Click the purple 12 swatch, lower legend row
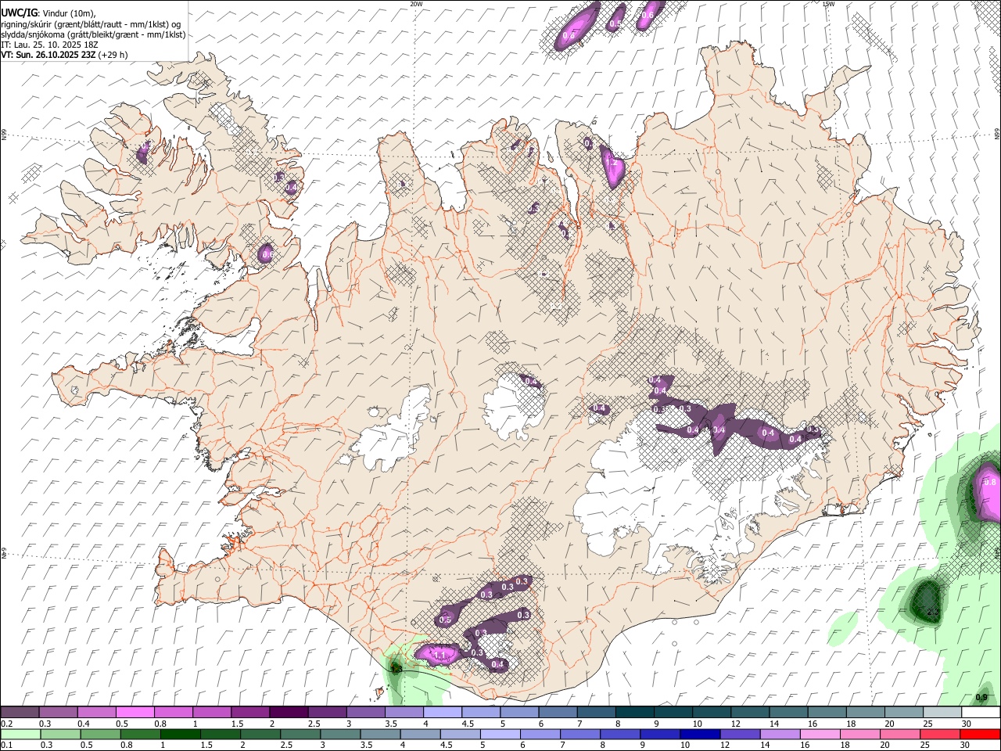Viewport: 1001px width, 751px height. click(x=740, y=735)
